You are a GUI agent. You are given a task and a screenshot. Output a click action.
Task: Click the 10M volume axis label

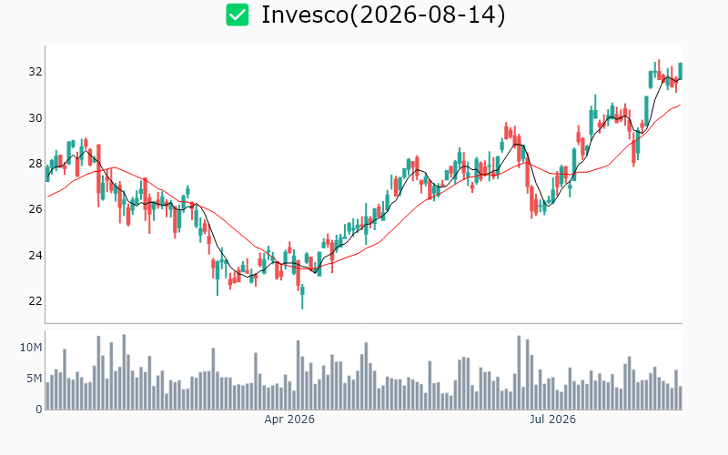point(31,348)
